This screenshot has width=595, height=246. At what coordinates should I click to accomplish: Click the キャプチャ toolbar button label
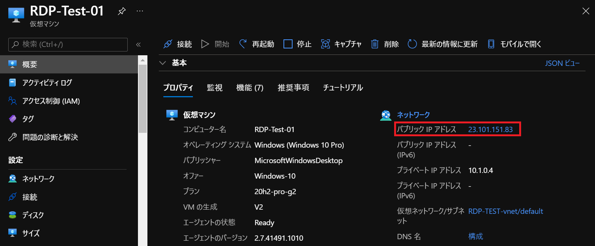(348, 44)
